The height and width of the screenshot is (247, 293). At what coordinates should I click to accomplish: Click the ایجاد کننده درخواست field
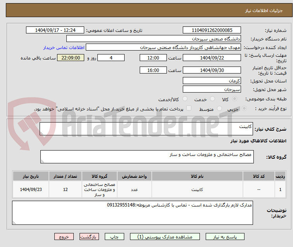163,47
